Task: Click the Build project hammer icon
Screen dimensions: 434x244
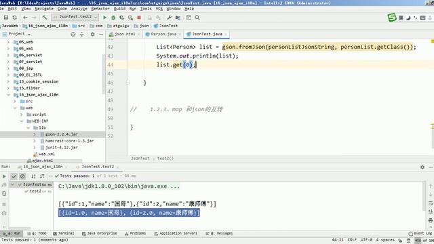Action: (45, 18)
